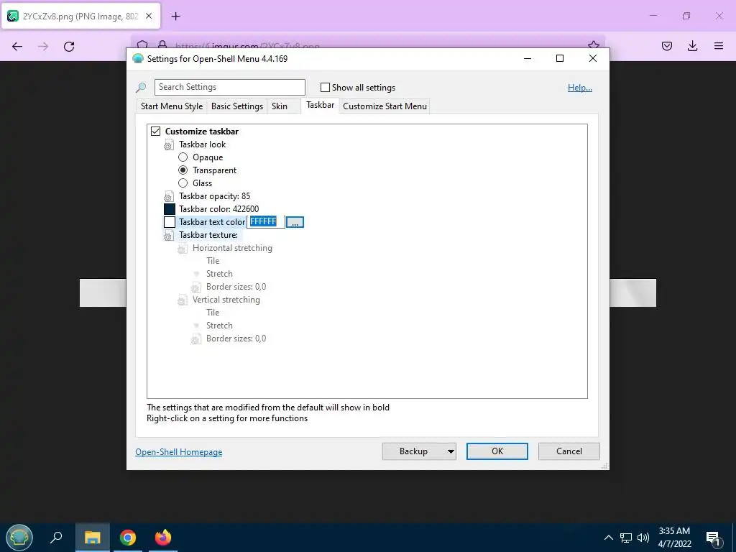Open Firefox downloads panel

pos(692,46)
